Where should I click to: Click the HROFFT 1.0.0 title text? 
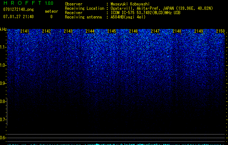coord(28,3)
